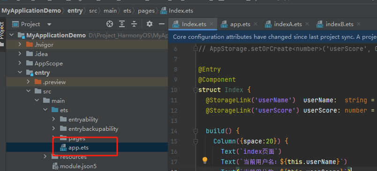
Task: Expand the .preview folder
Action: 29,82
